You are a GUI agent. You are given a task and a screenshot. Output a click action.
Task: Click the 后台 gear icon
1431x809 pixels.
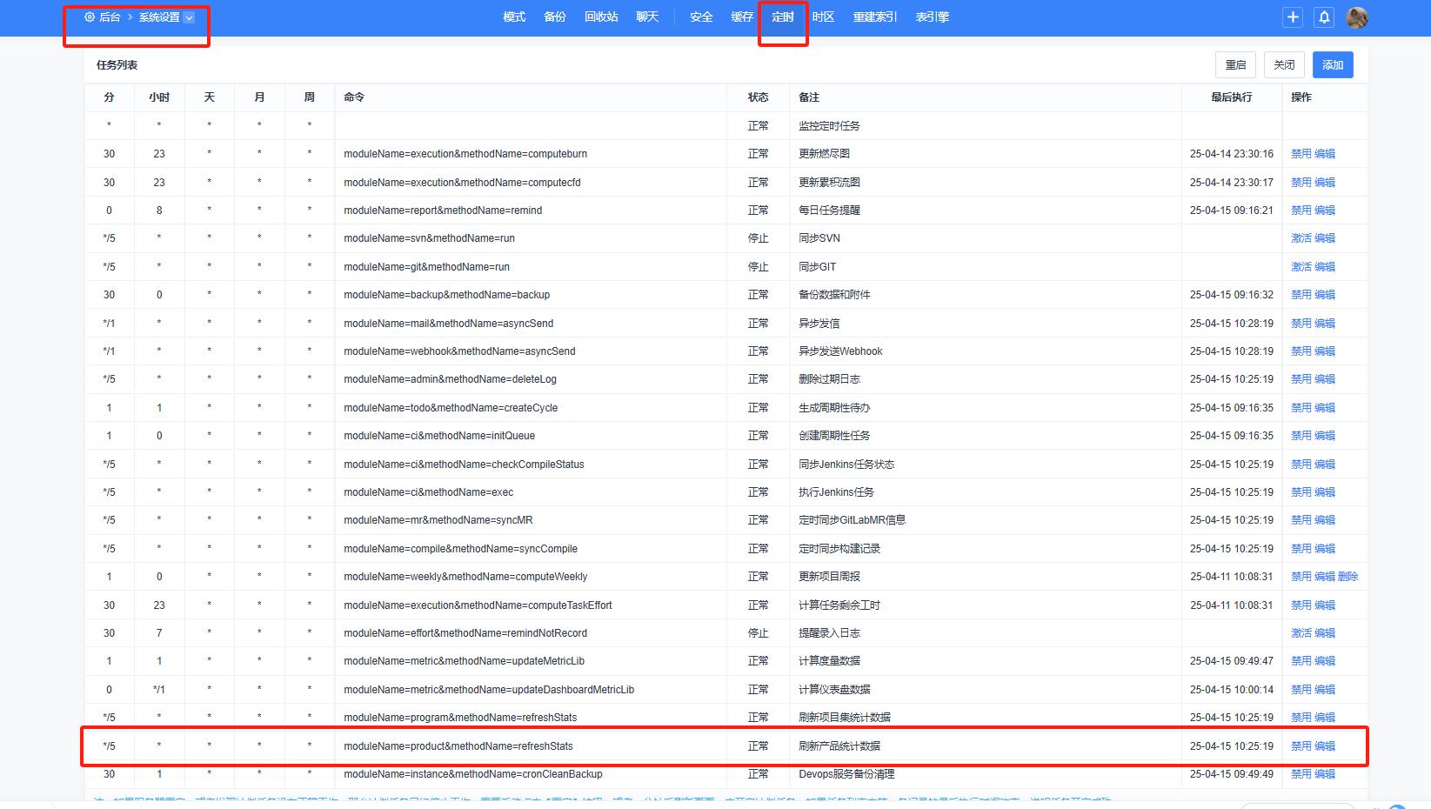click(90, 17)
